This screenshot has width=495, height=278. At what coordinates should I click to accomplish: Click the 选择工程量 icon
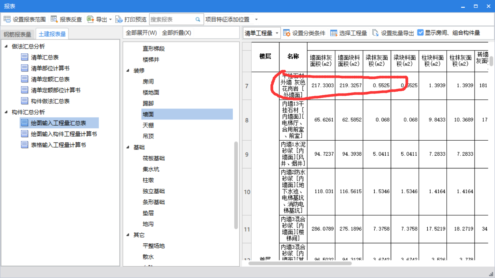point(334,33)
